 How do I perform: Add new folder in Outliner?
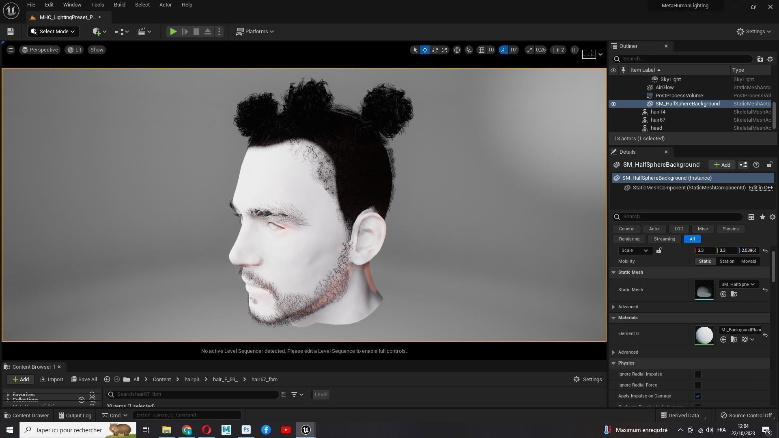pos(760,59)
